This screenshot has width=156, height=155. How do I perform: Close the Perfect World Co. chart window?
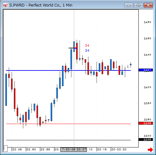point(148,5)
